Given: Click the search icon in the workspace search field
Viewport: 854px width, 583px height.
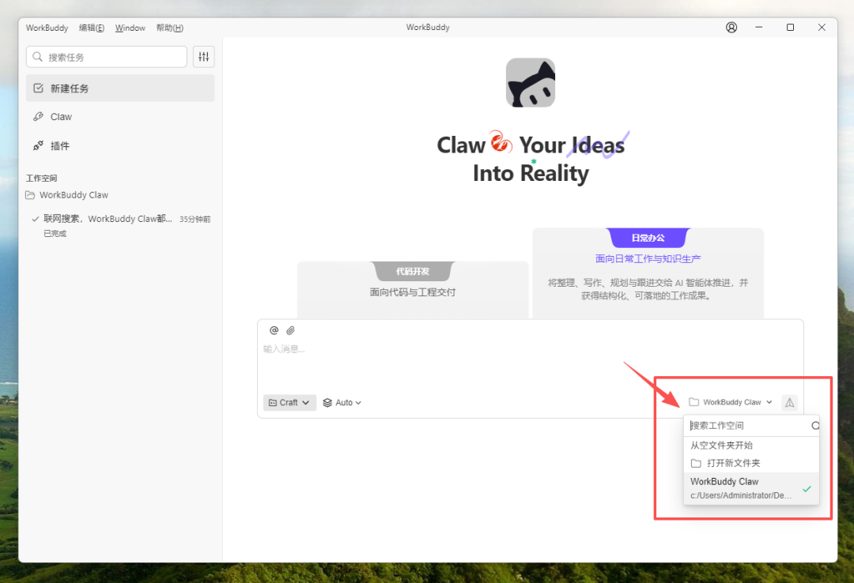Looking at the screenshot, I should pyautogui.click(x=814, y=426).
